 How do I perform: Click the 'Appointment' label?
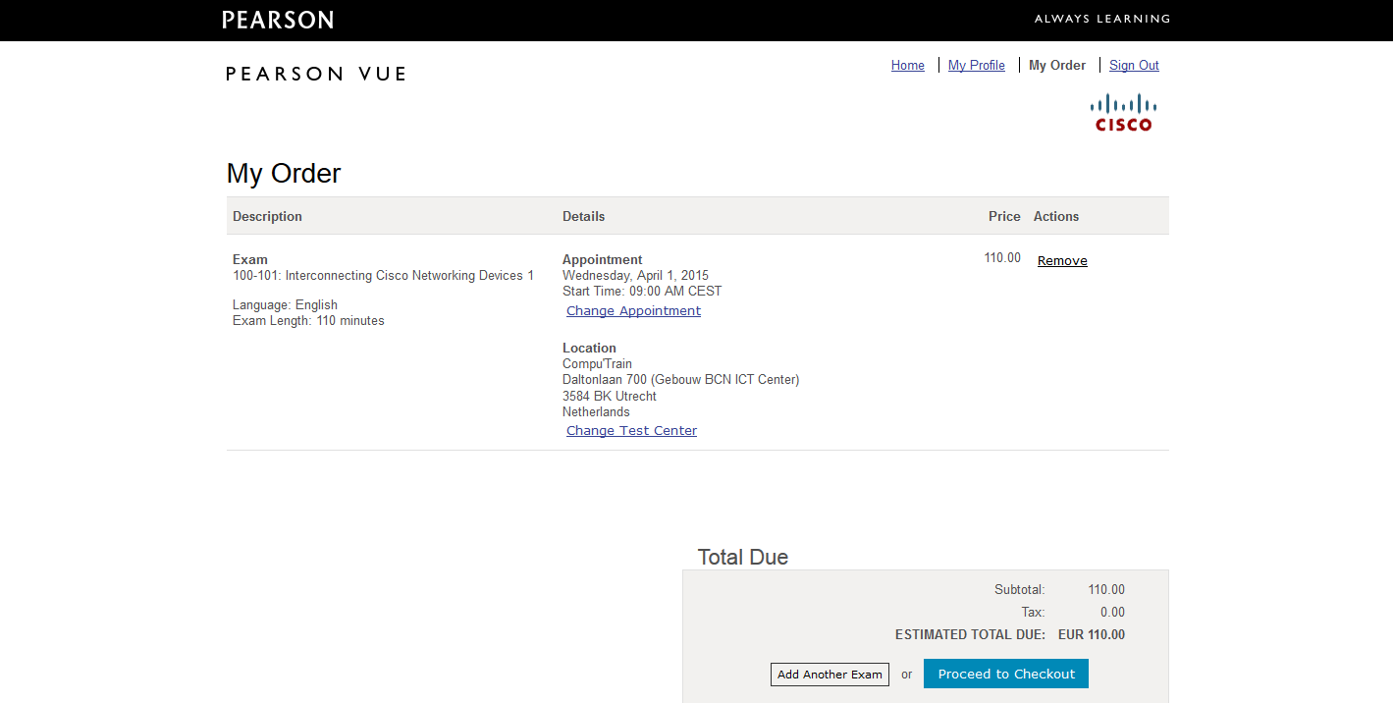[x=603, y=260]
